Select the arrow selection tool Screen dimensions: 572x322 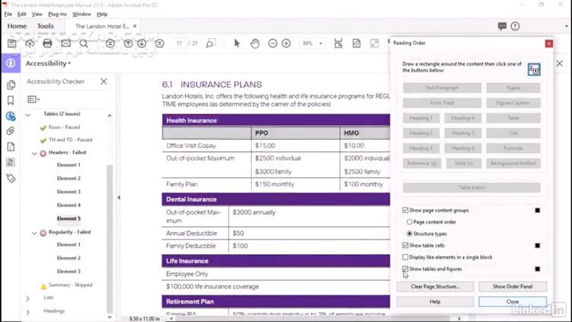coord(236,43)
